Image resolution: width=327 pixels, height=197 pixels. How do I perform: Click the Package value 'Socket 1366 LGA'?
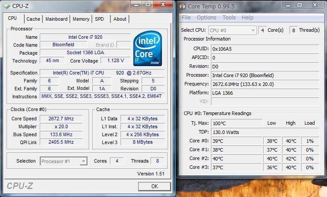tap(85, 53)
